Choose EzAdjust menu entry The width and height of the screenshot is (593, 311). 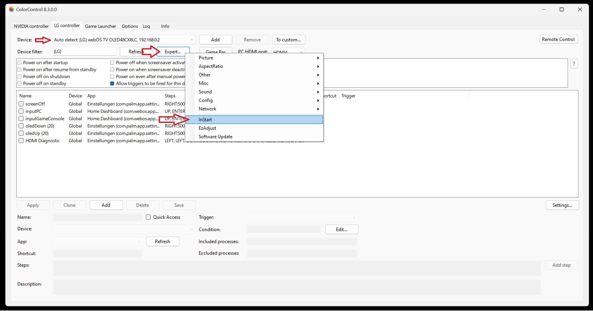pos(207,128)
